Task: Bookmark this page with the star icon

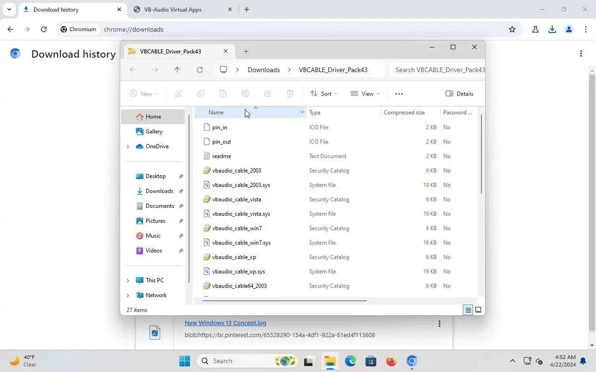Action: click(x=512, y=29)
